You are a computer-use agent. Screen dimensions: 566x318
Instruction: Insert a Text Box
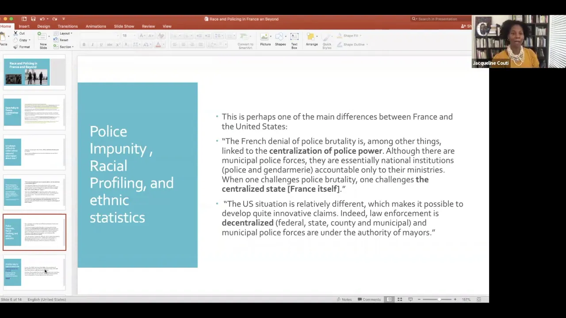294,40
